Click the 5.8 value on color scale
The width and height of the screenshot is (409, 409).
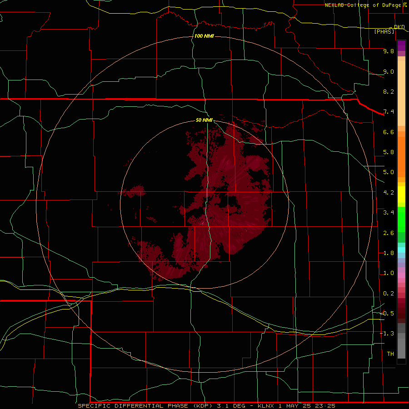click(x=389, y=152)
